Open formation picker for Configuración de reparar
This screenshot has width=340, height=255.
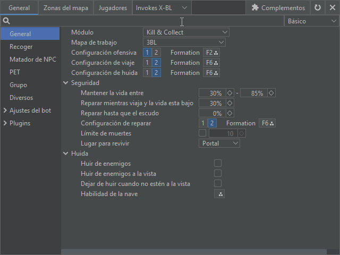tap(267, 123)
